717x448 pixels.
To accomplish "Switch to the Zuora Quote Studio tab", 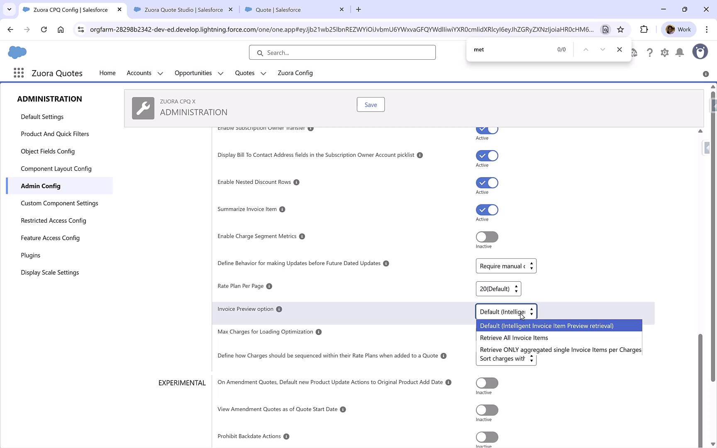I will (x=180, y=9).
